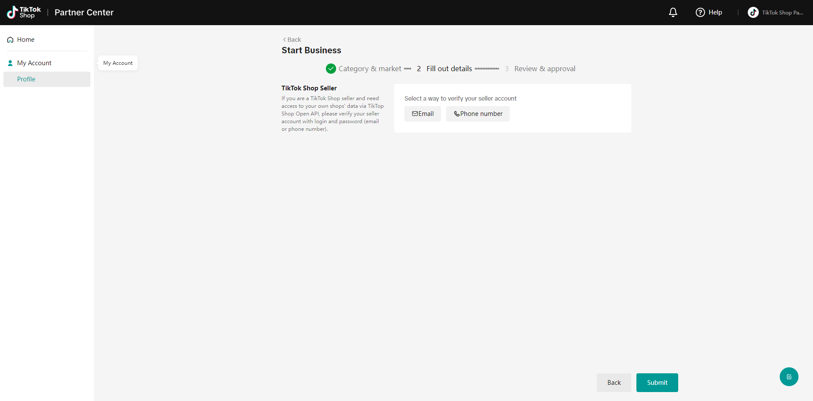The height and width of the screenshot is (401, 813).
Task: Go back using the top Back link
Action: [292, 40]
